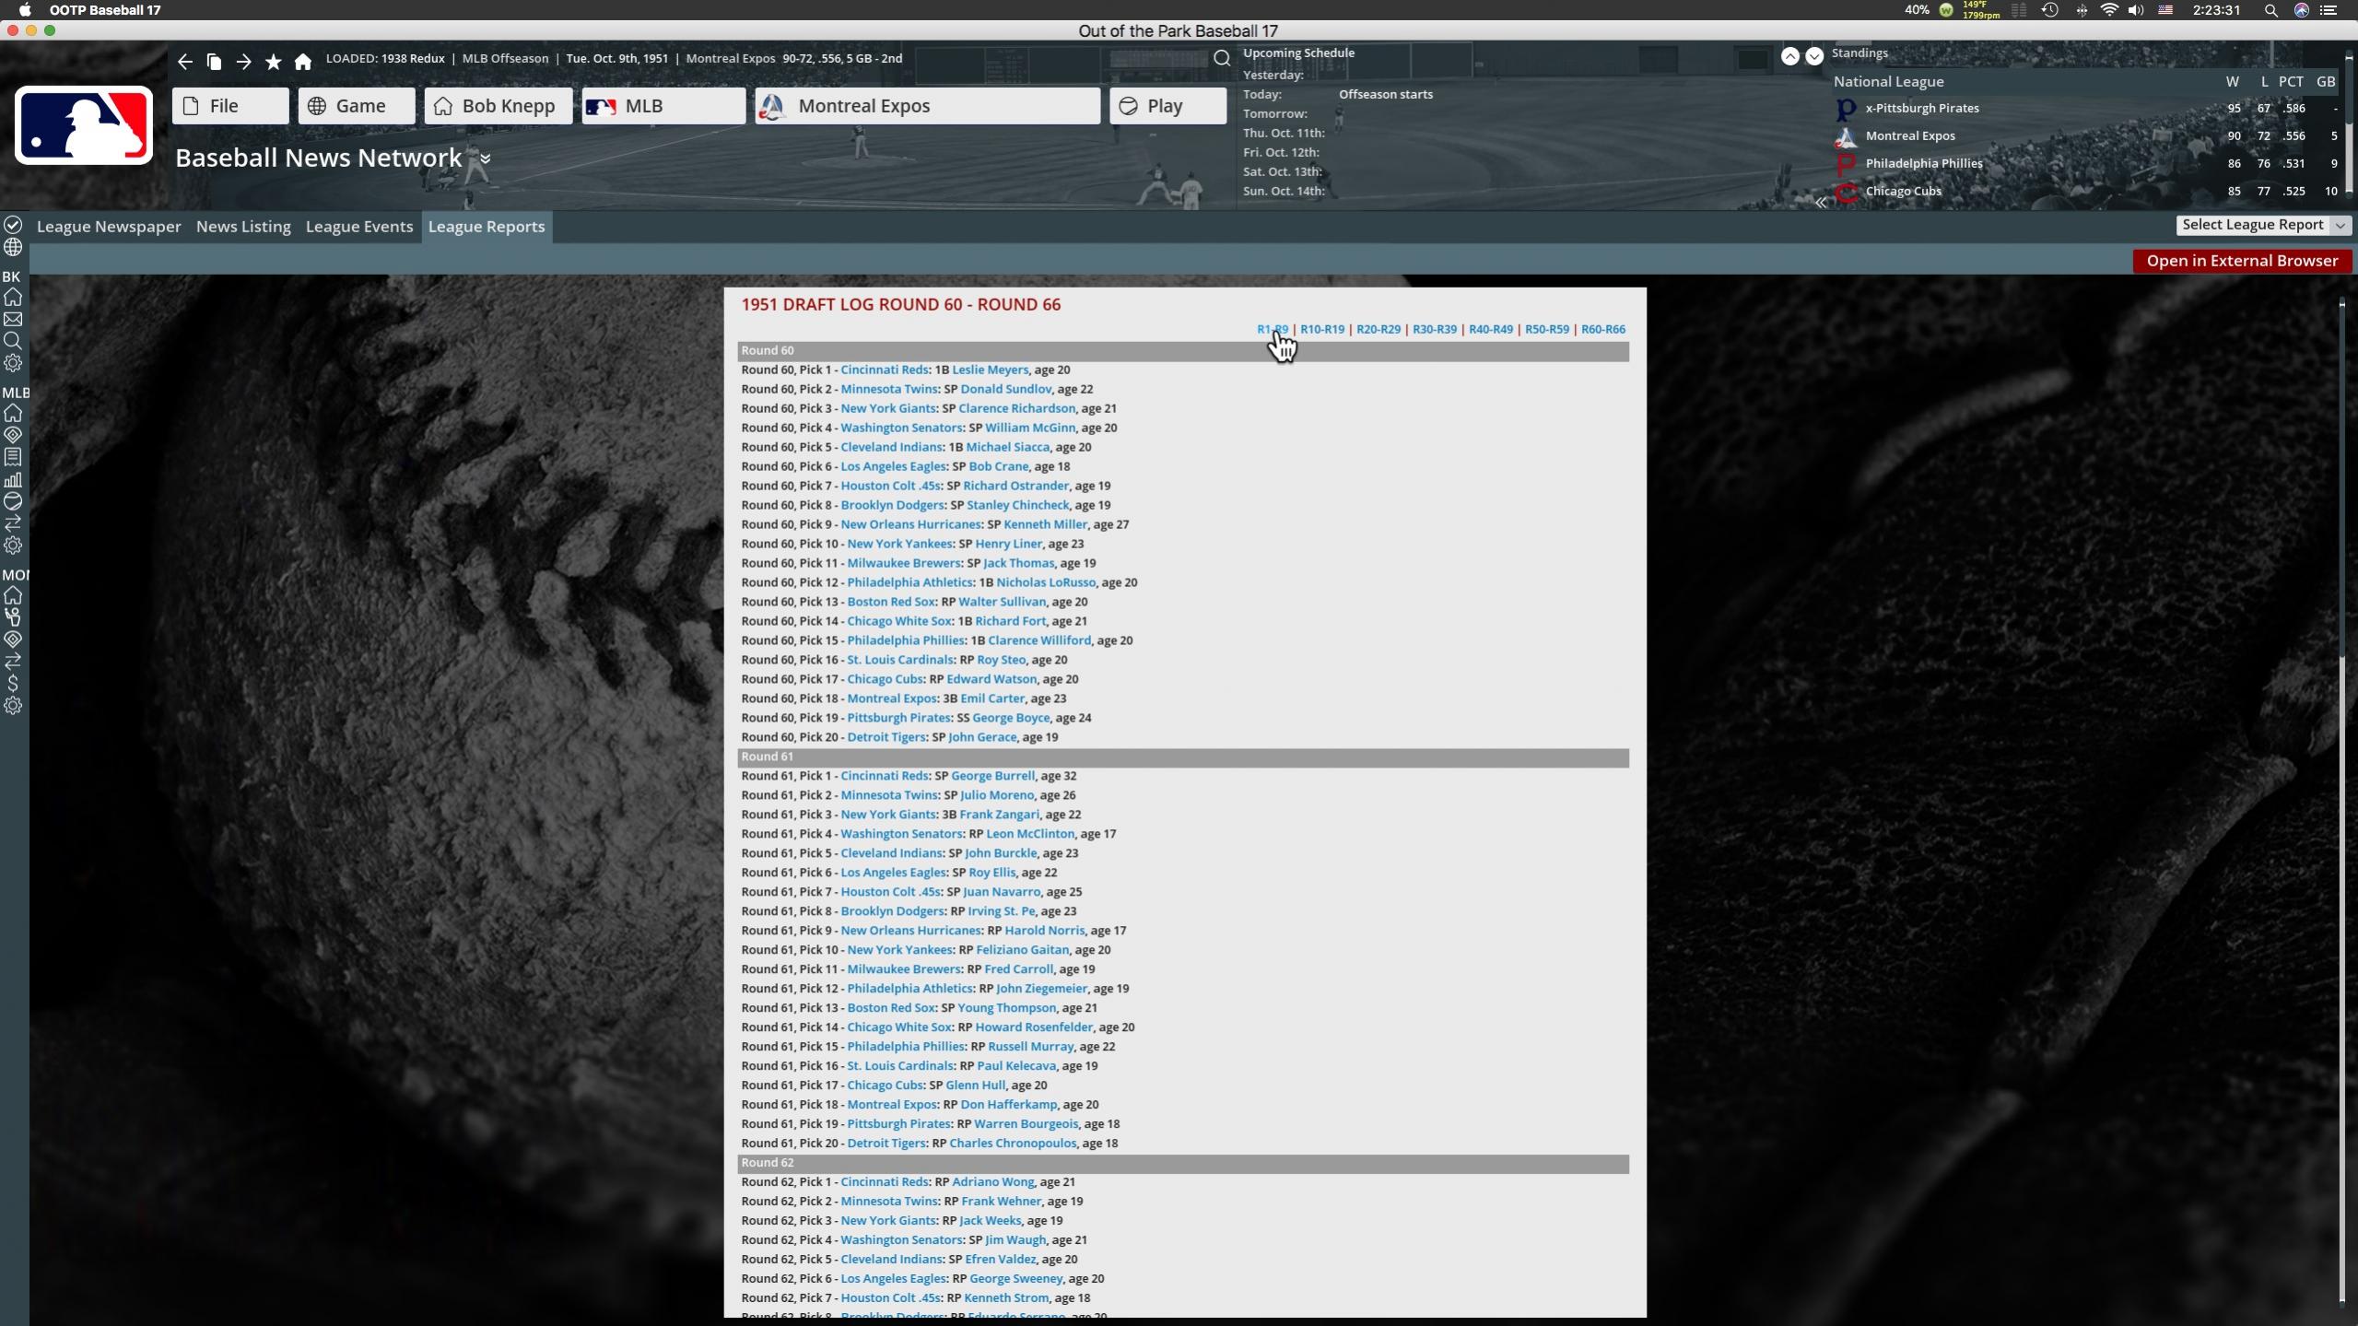Screen dimensions: 2358x1326
Task: Collapse the standings panel with double chevron
Action: pos(1821,203)
